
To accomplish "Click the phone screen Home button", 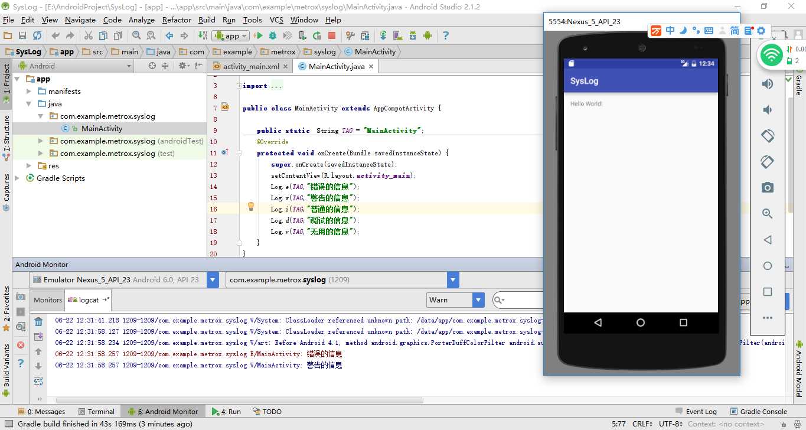I will (x=641, y=322).
